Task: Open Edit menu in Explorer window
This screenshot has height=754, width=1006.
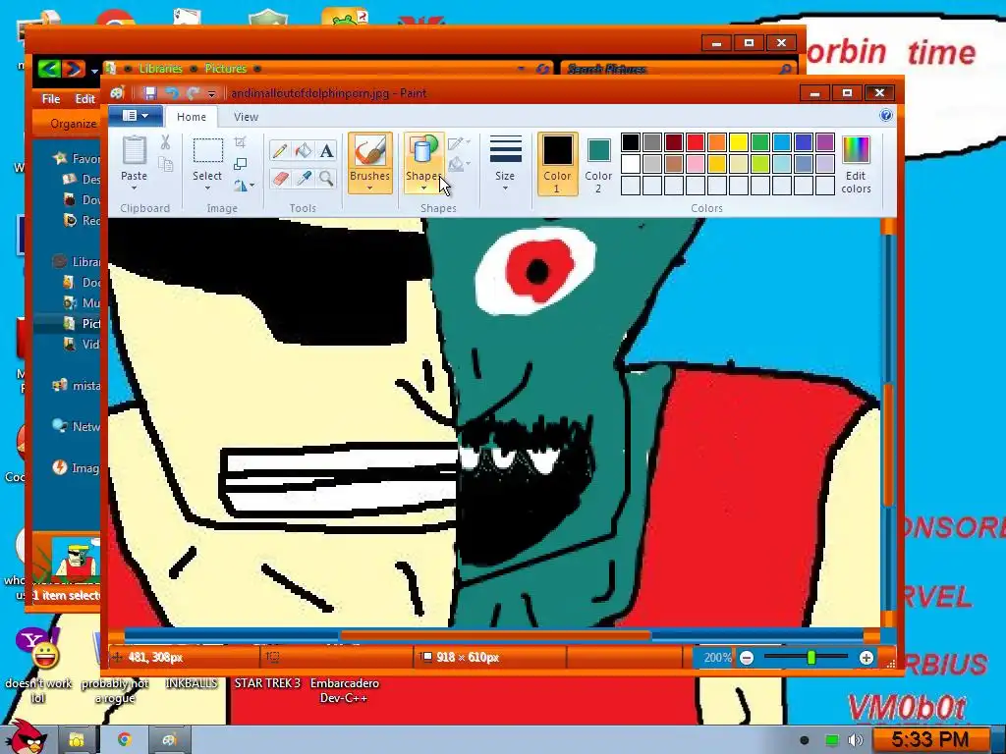Action: coord(84,99)
